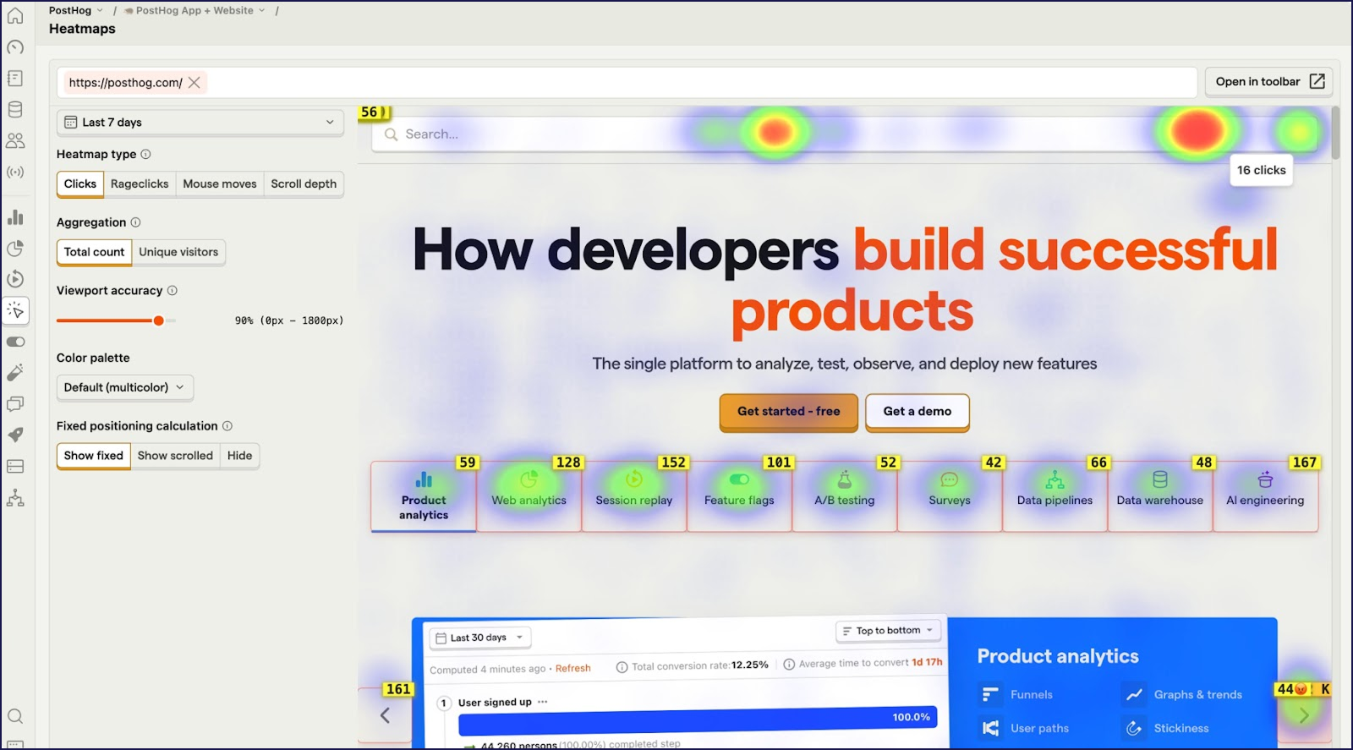Click the Viewport accuracy info icon
1353x750 pixels.
coord(173,290)
